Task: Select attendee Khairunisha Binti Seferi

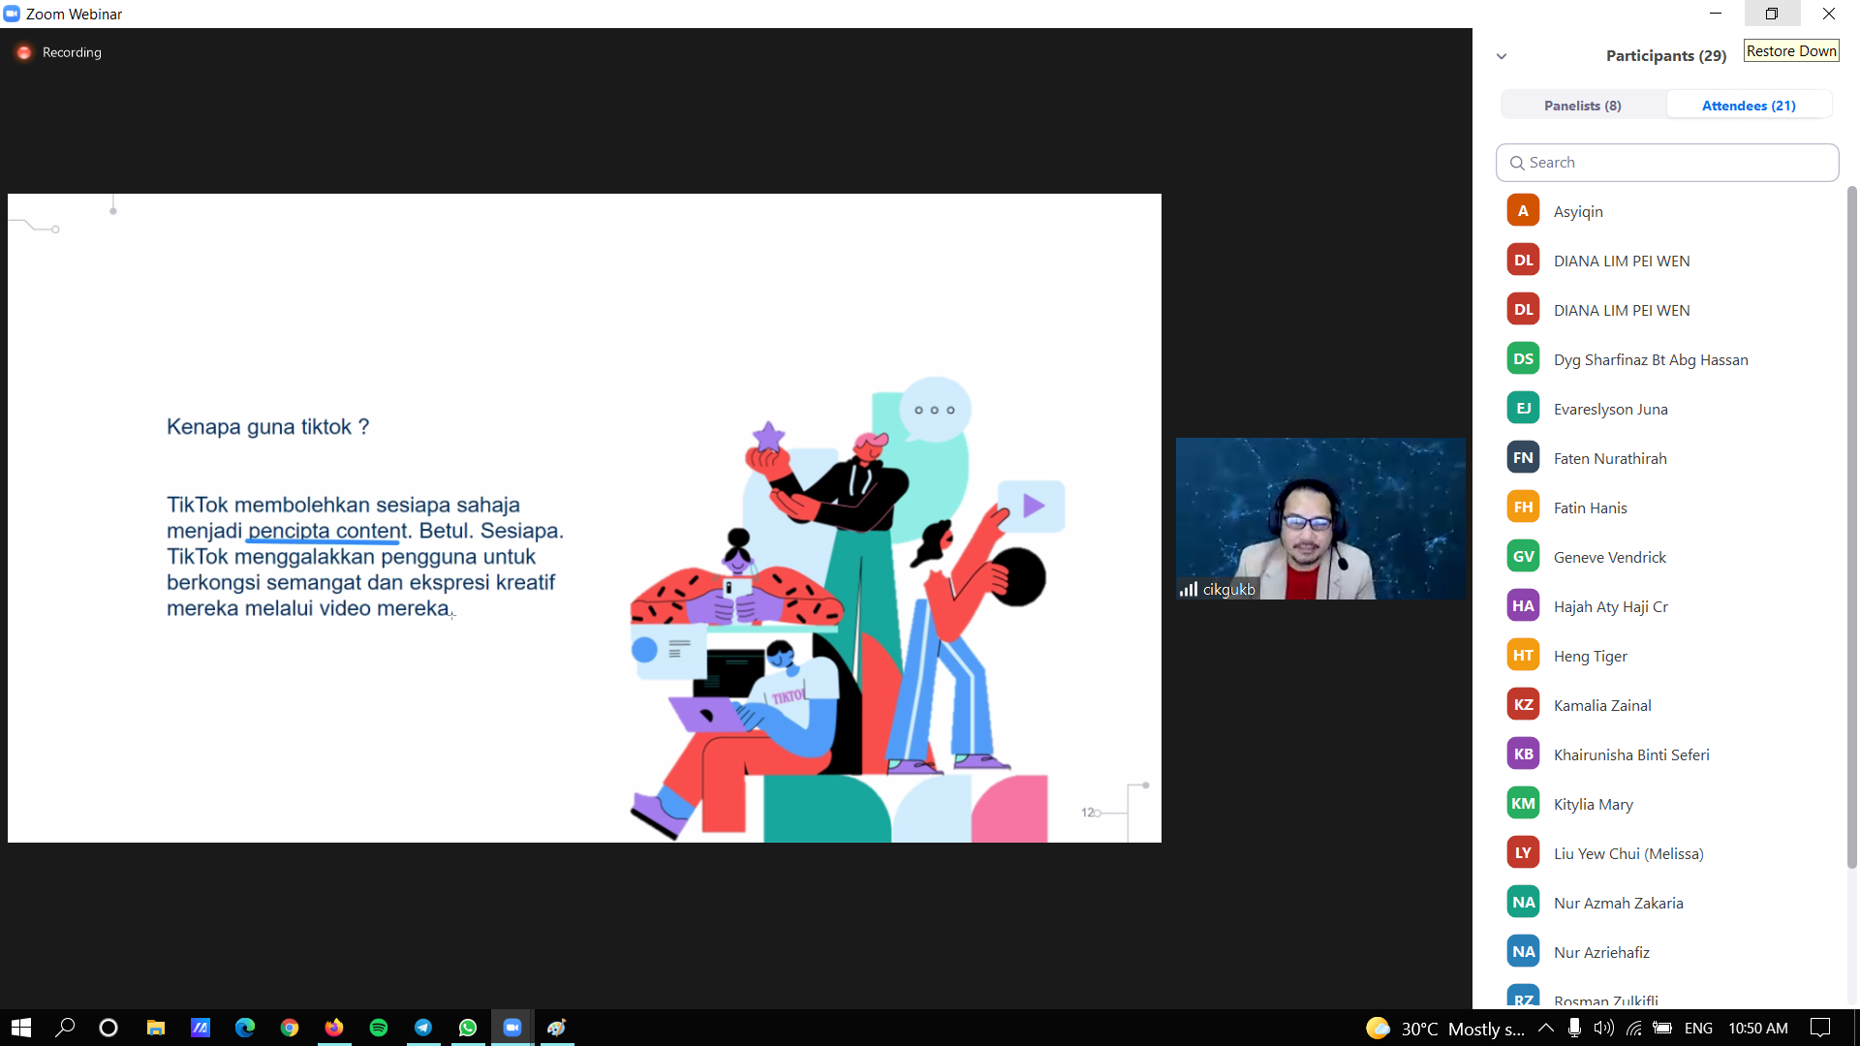Action: coord(1631,755)
